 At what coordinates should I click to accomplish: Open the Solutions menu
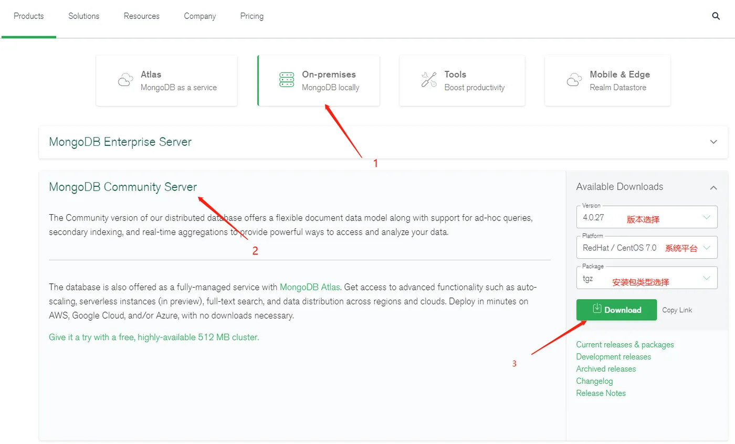pos(83,16)
